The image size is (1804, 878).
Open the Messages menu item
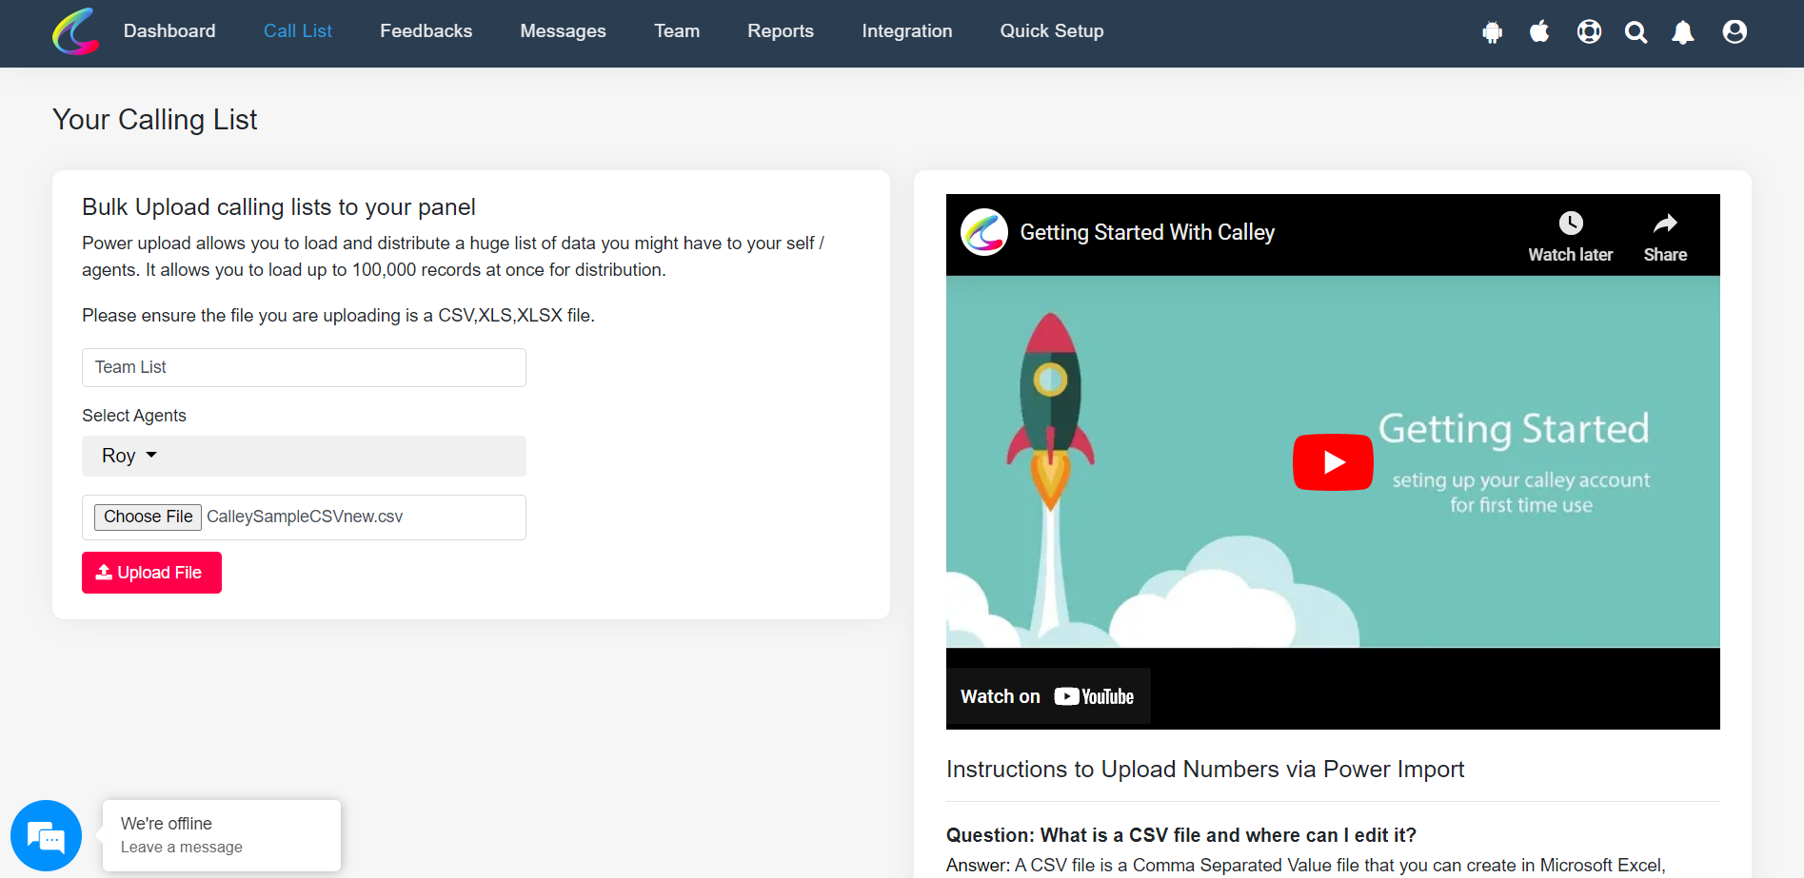coord(563,30)
